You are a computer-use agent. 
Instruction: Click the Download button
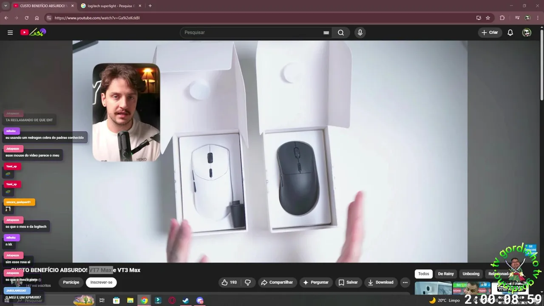pos(380,282)
